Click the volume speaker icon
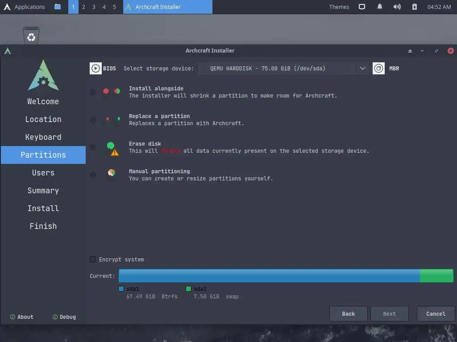This screenshot has height=342, width=457. click(x=397, y=7)
